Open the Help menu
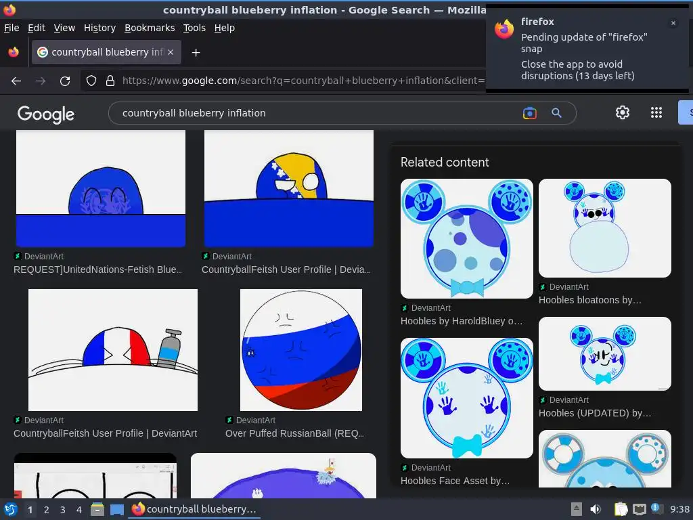Viewport: 693px width, 520px height. [225, 28]
